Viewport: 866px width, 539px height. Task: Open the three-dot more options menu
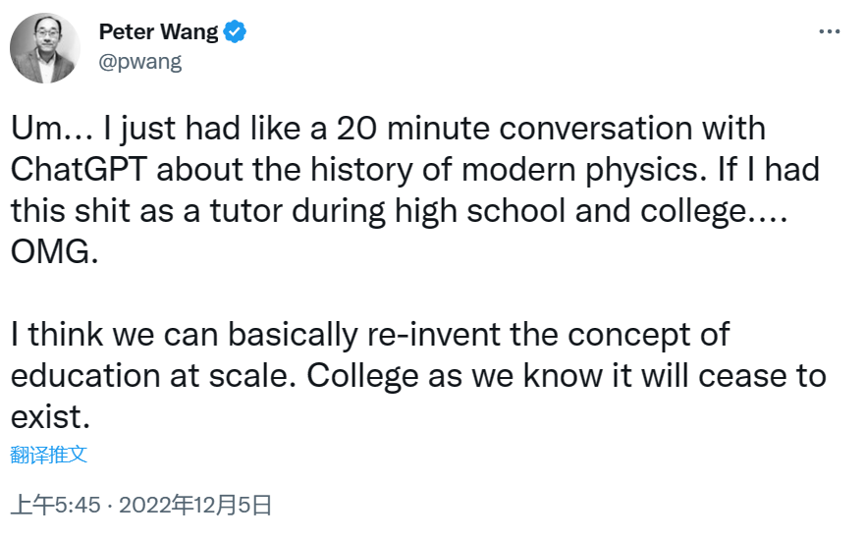tap(830, 32)
